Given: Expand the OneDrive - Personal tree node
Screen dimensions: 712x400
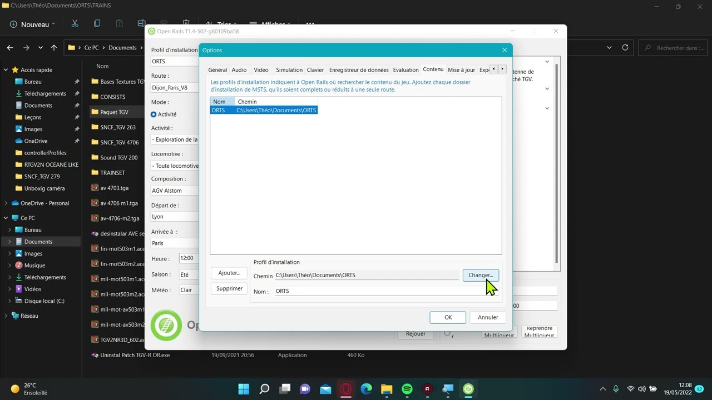Looking at the screenshot, I should point(6,203).
